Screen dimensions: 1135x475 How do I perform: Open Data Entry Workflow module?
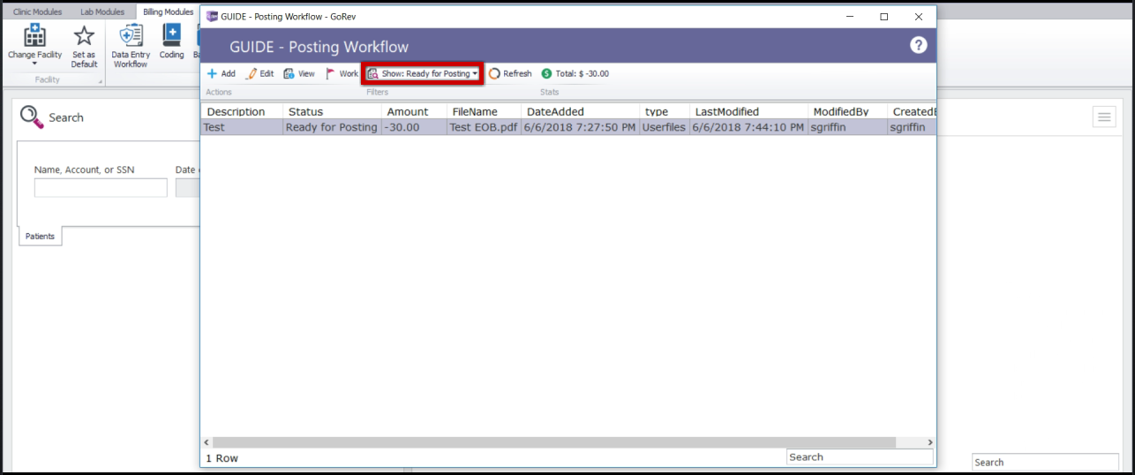click(x=131, y=46)
